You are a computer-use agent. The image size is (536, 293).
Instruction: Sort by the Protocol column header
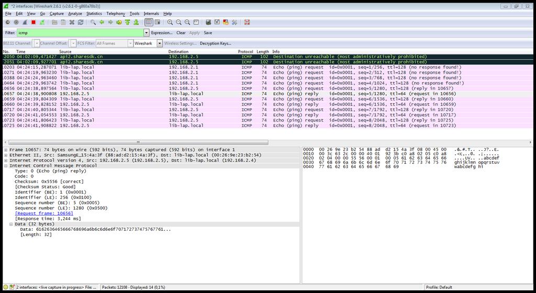pyautogui.click(x=245, y=52)
